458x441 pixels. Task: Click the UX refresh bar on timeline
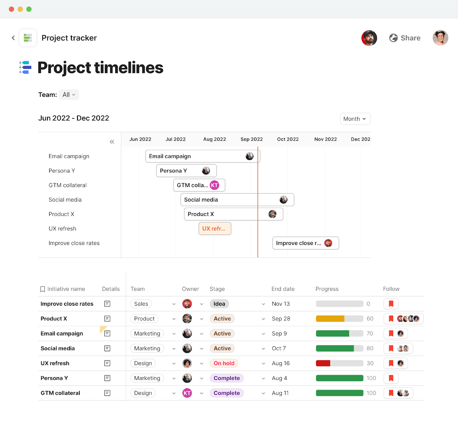pos(214,229)
